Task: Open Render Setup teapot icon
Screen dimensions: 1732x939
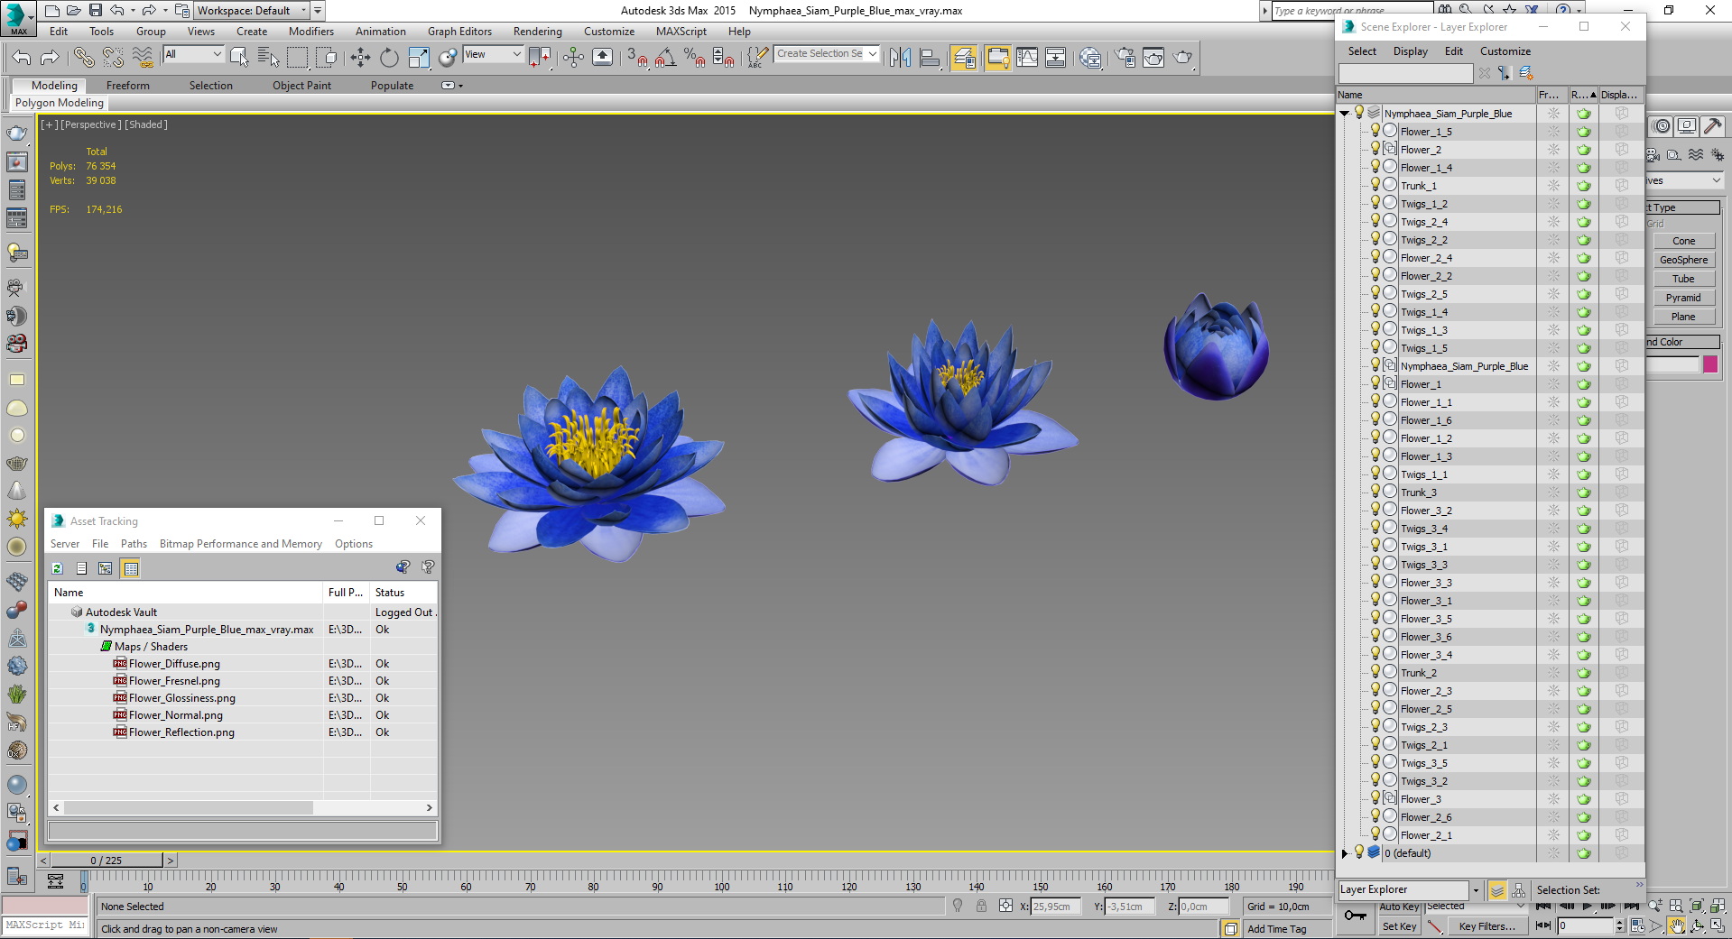Action: click(1125, 58)
